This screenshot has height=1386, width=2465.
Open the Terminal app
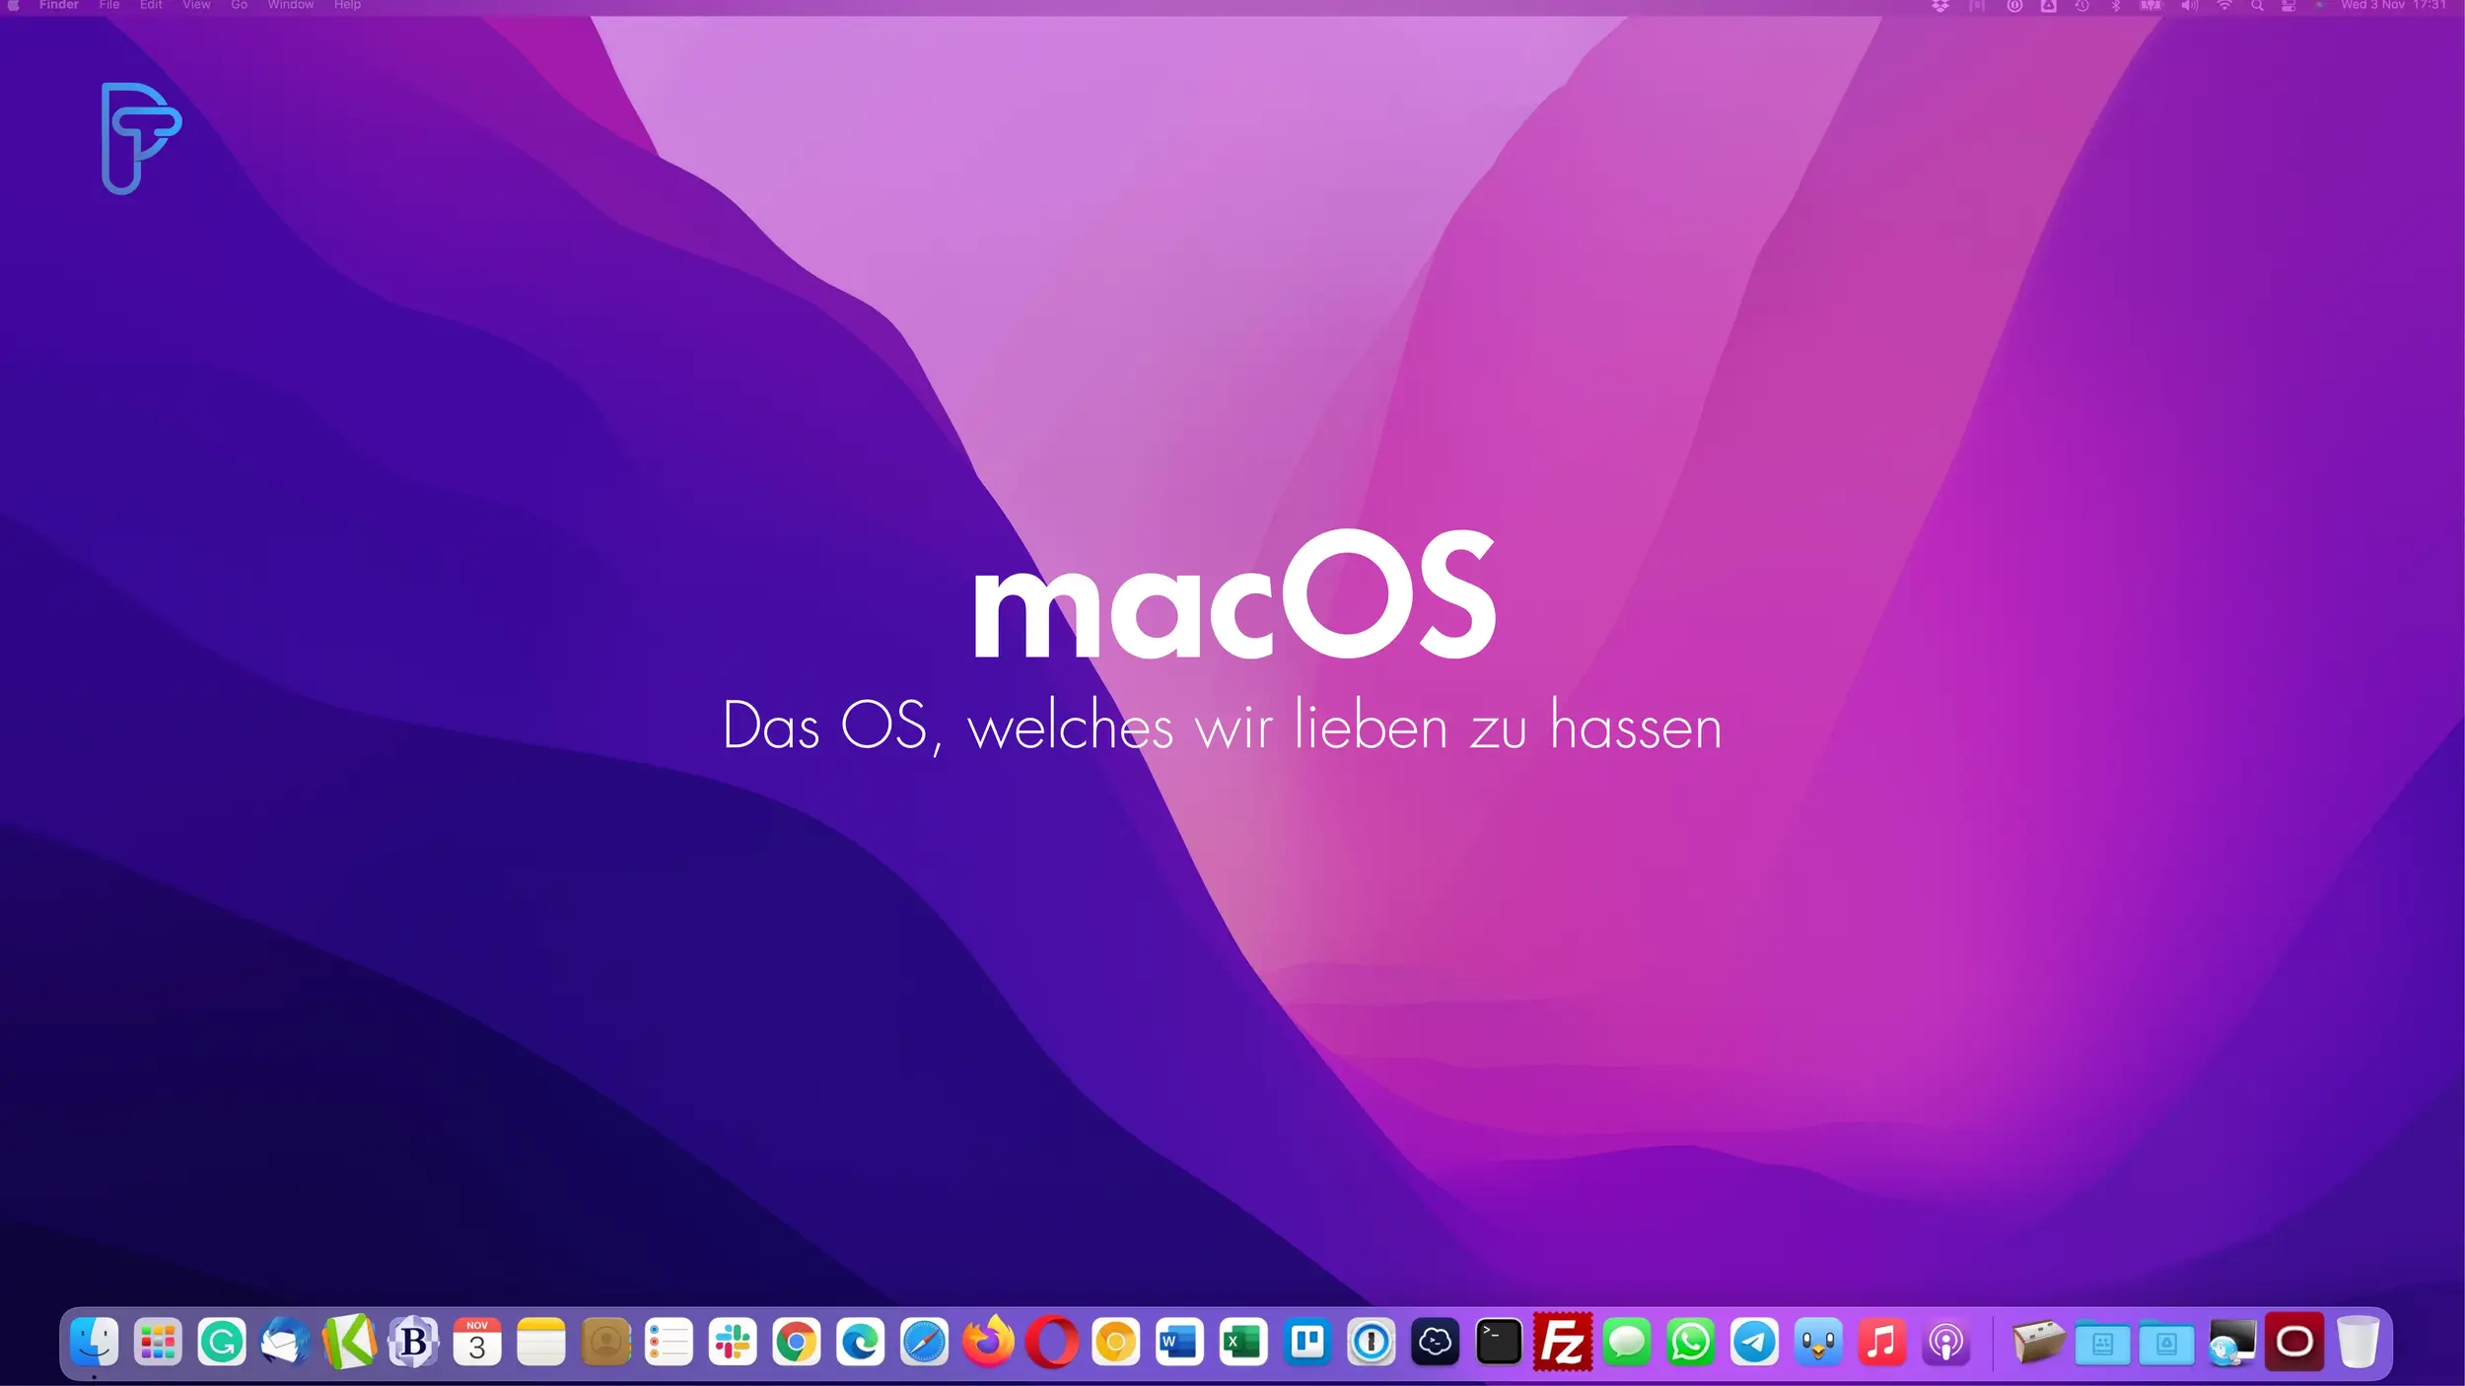[1499, 1342]
